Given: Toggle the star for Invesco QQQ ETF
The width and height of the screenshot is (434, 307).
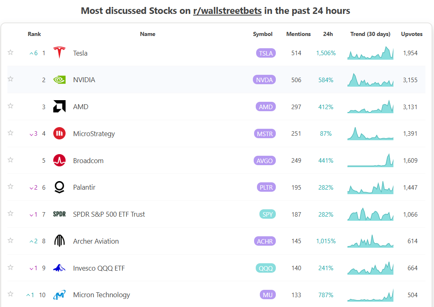Looking at the screenshot, I should (11, 267).
